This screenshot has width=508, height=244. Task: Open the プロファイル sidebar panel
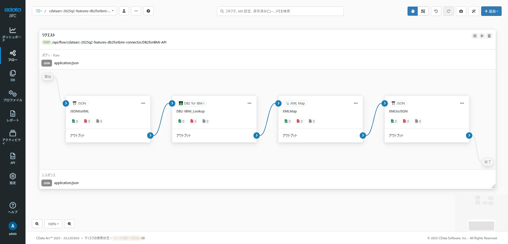(12, 95)
